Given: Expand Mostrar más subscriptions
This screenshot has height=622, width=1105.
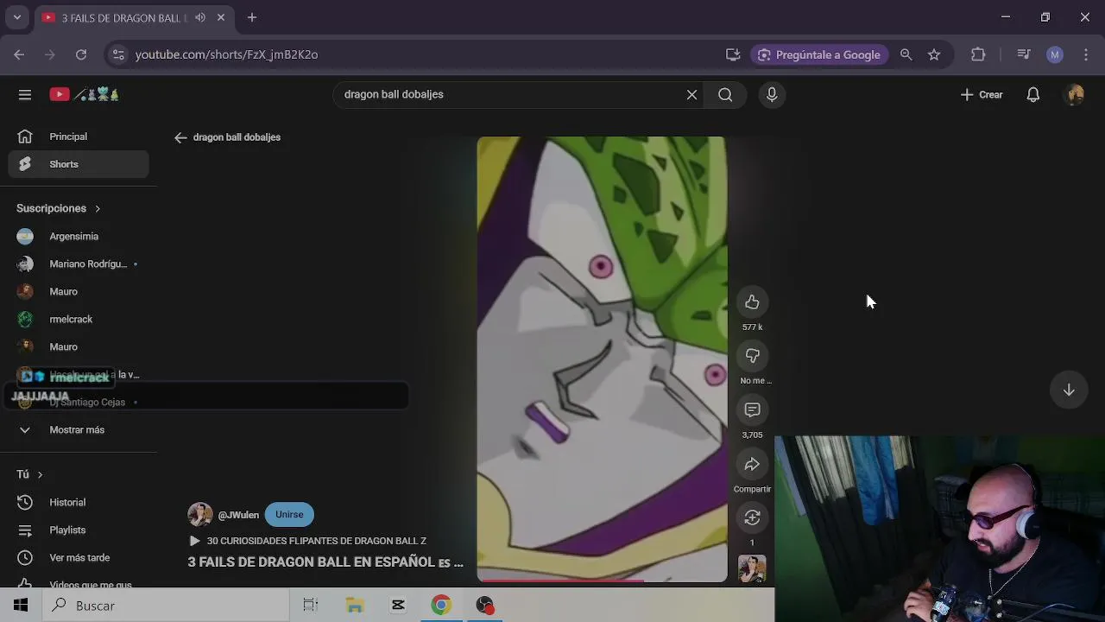Looking at the screenshot, I should coord(79,429).
